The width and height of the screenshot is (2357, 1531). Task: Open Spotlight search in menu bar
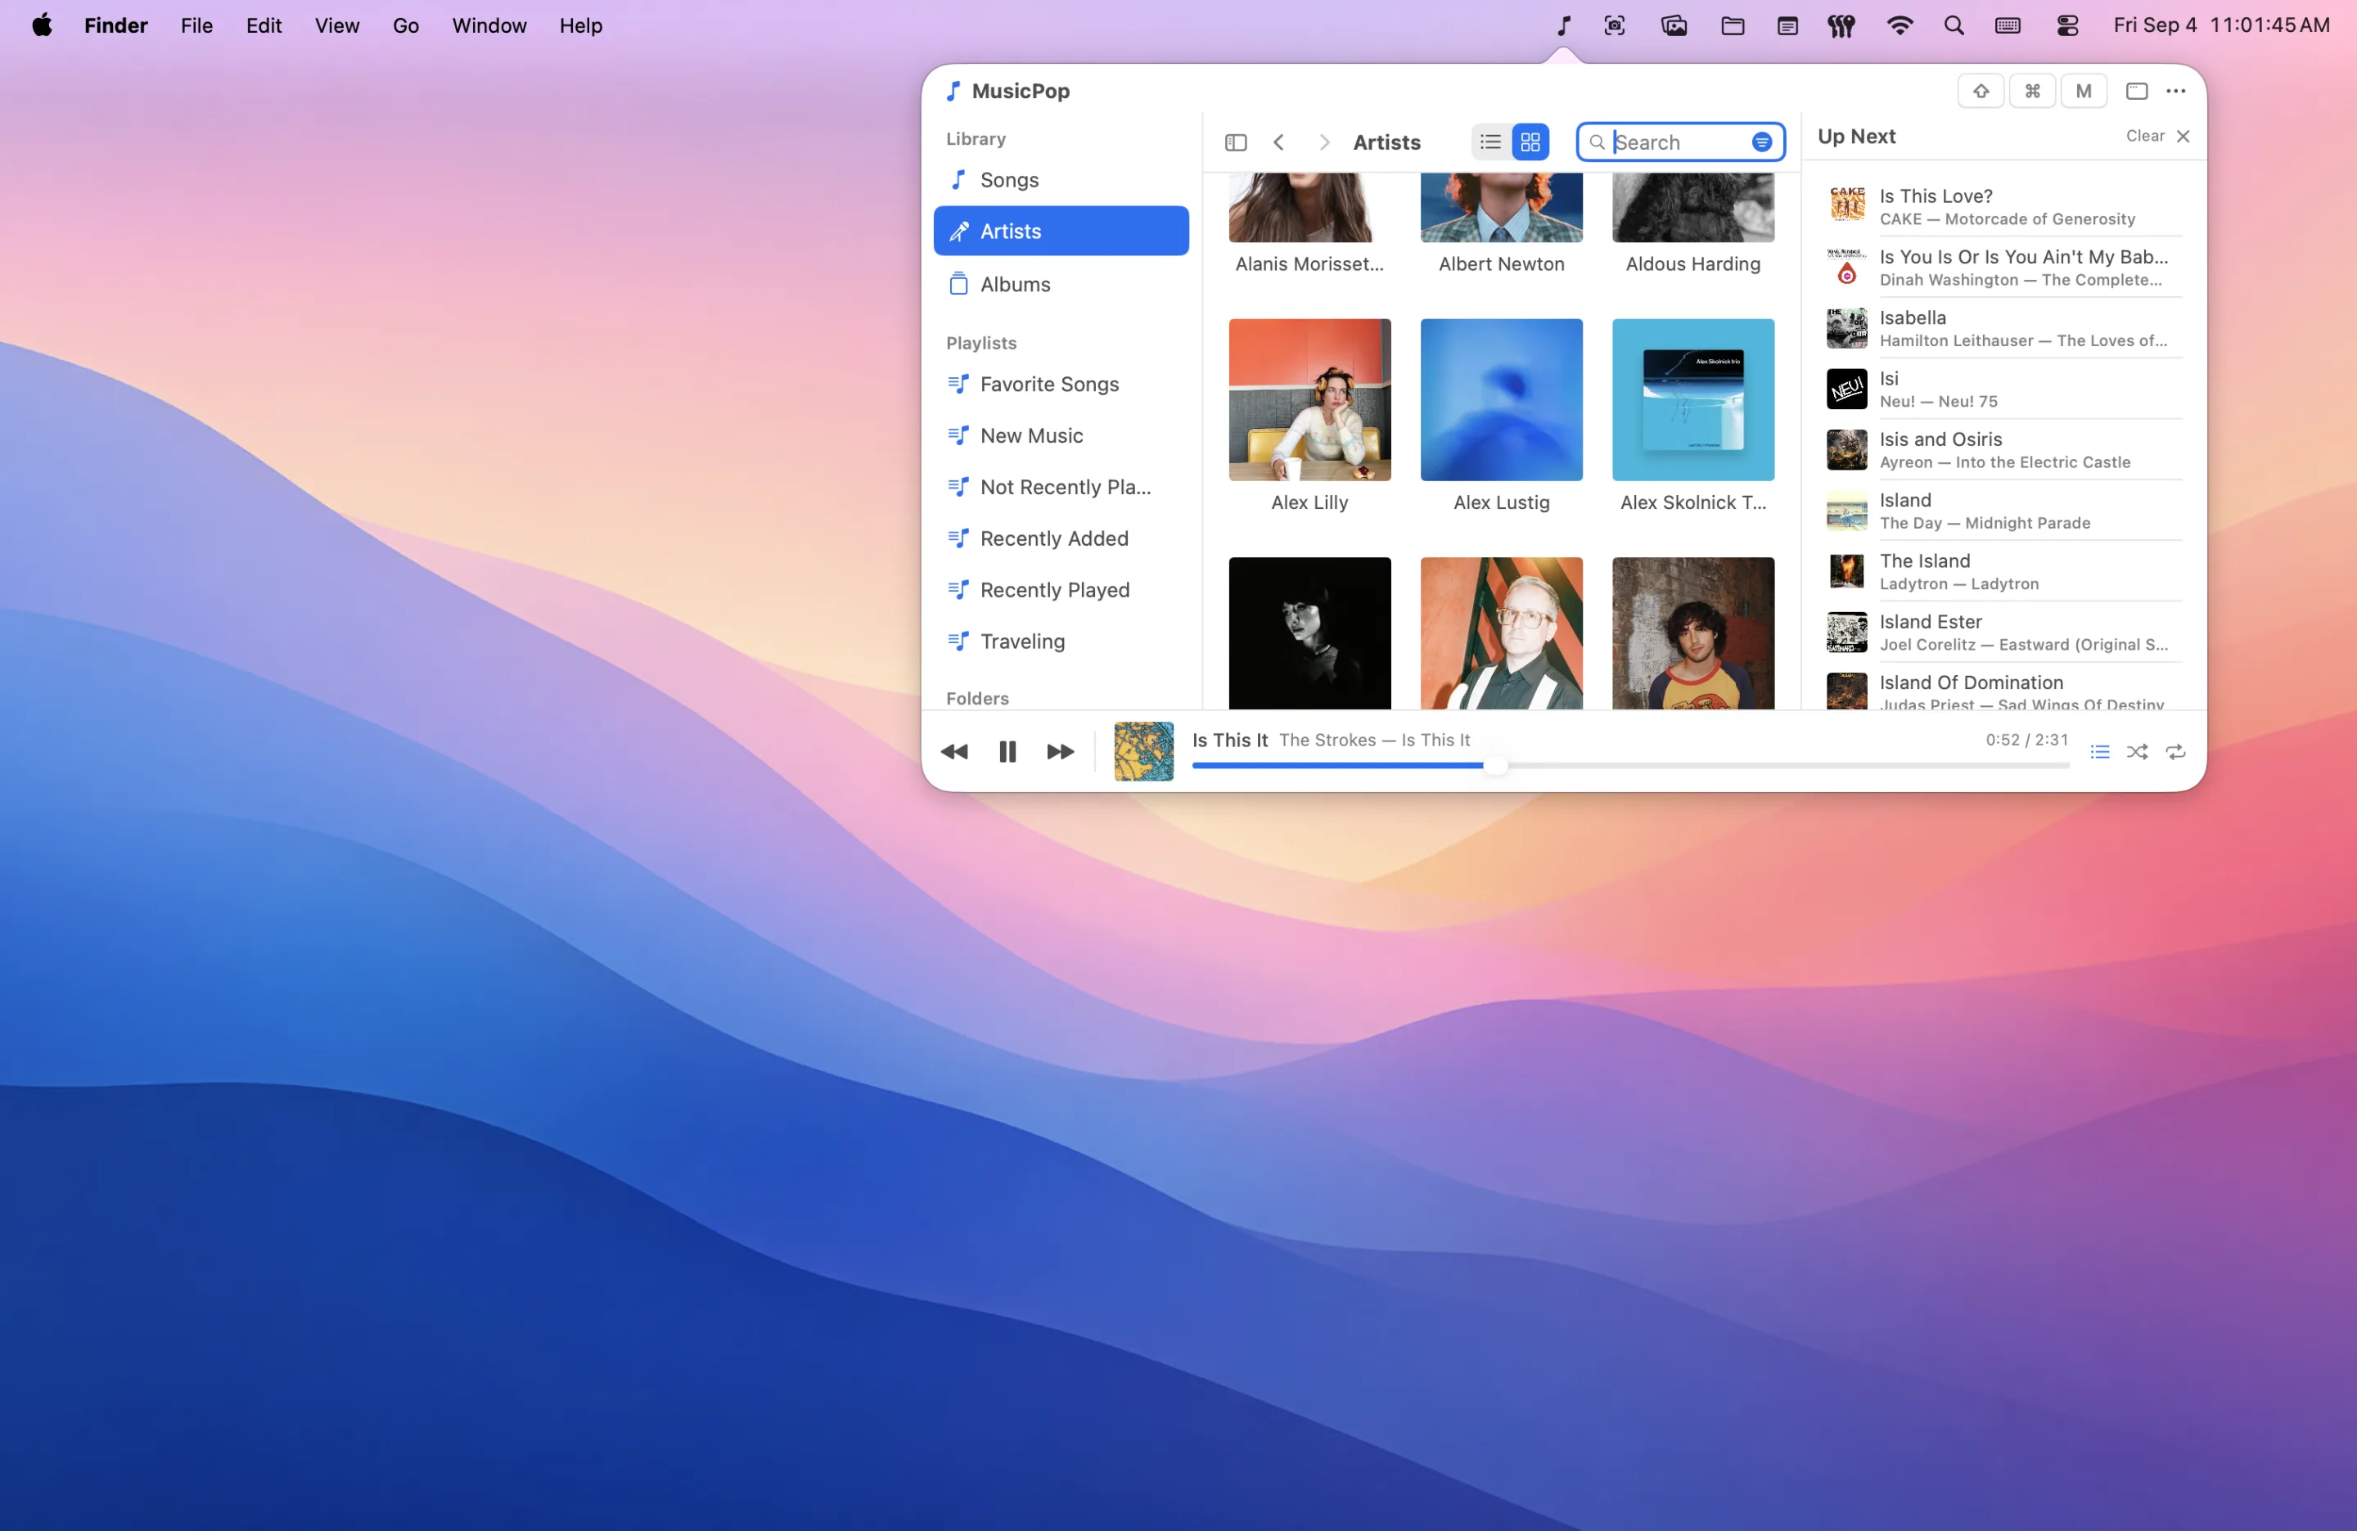(x=1954, y=25)
